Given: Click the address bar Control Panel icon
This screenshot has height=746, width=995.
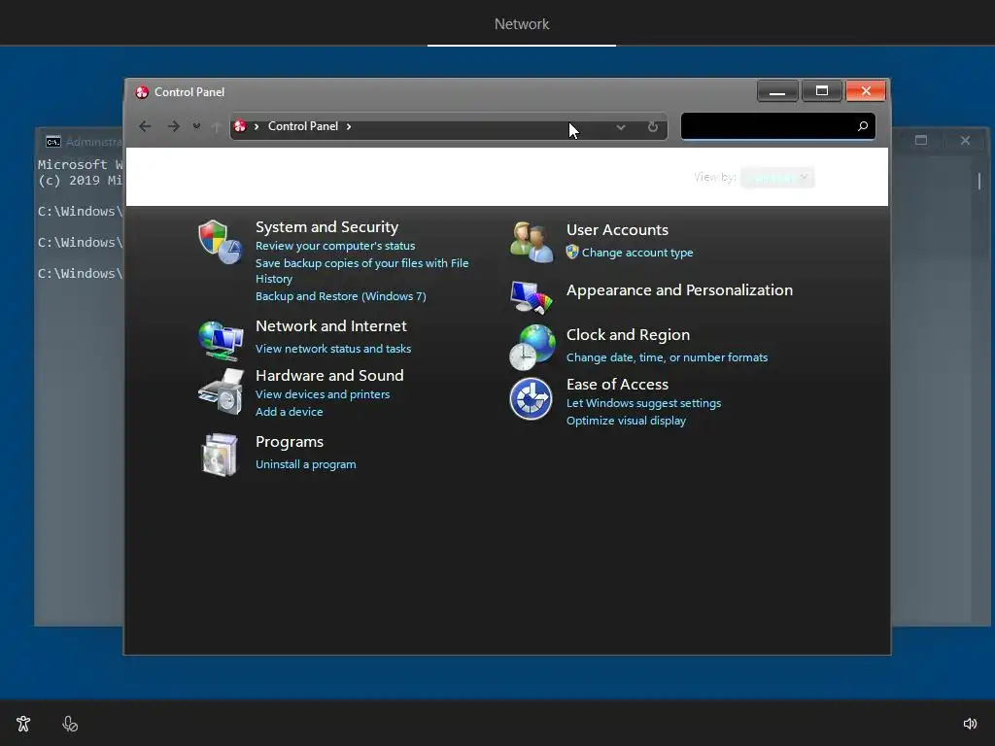Looking at the screenshot, I should 240,126.
